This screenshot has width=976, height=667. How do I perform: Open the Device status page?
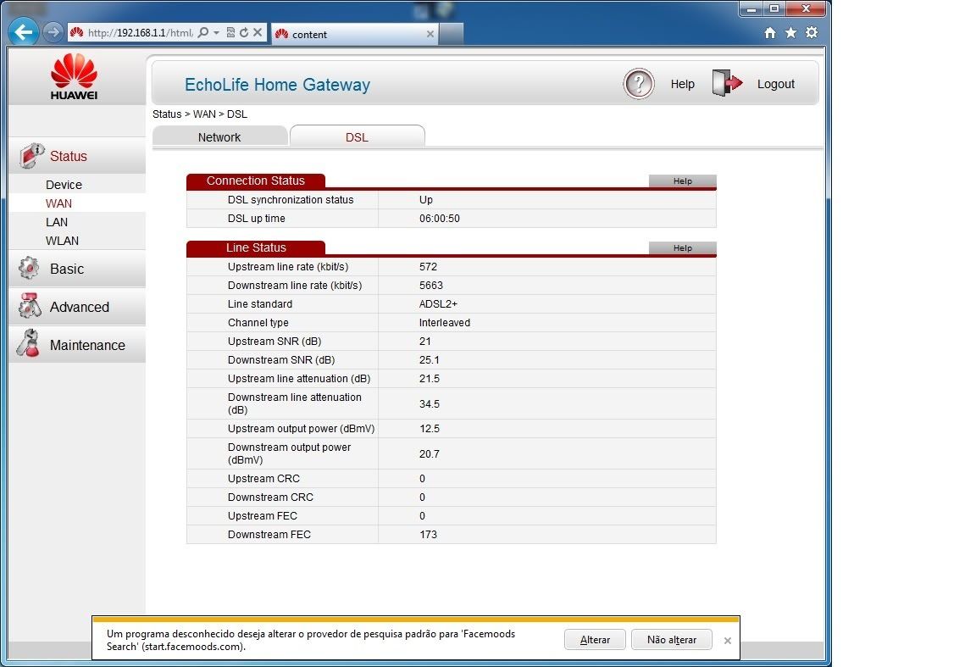tap(64, 185)
